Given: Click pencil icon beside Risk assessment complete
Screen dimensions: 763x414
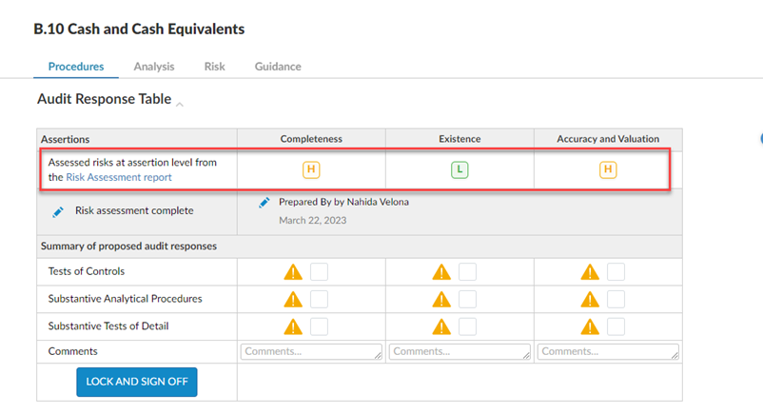Looking at the screenshot, I should (x=58, y=212).
